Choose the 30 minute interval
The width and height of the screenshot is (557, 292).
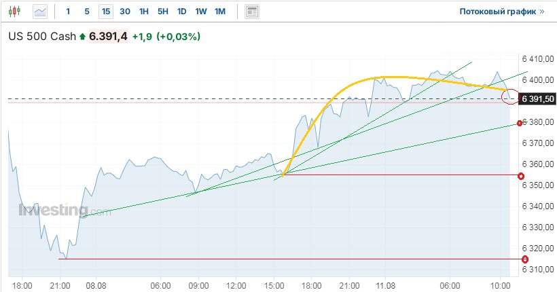tap(125, 12)
